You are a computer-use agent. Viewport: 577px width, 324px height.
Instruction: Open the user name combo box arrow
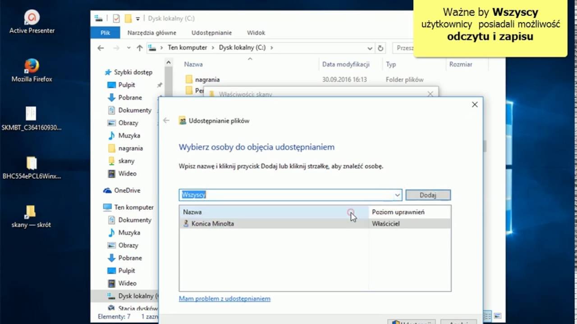coord(398,195)
